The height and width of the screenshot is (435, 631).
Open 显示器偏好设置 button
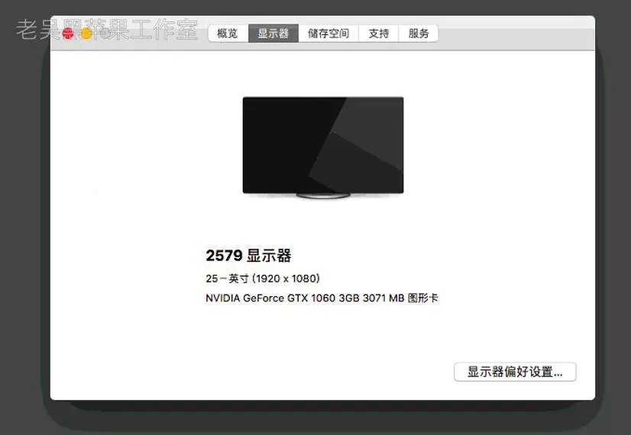[515, 372]
